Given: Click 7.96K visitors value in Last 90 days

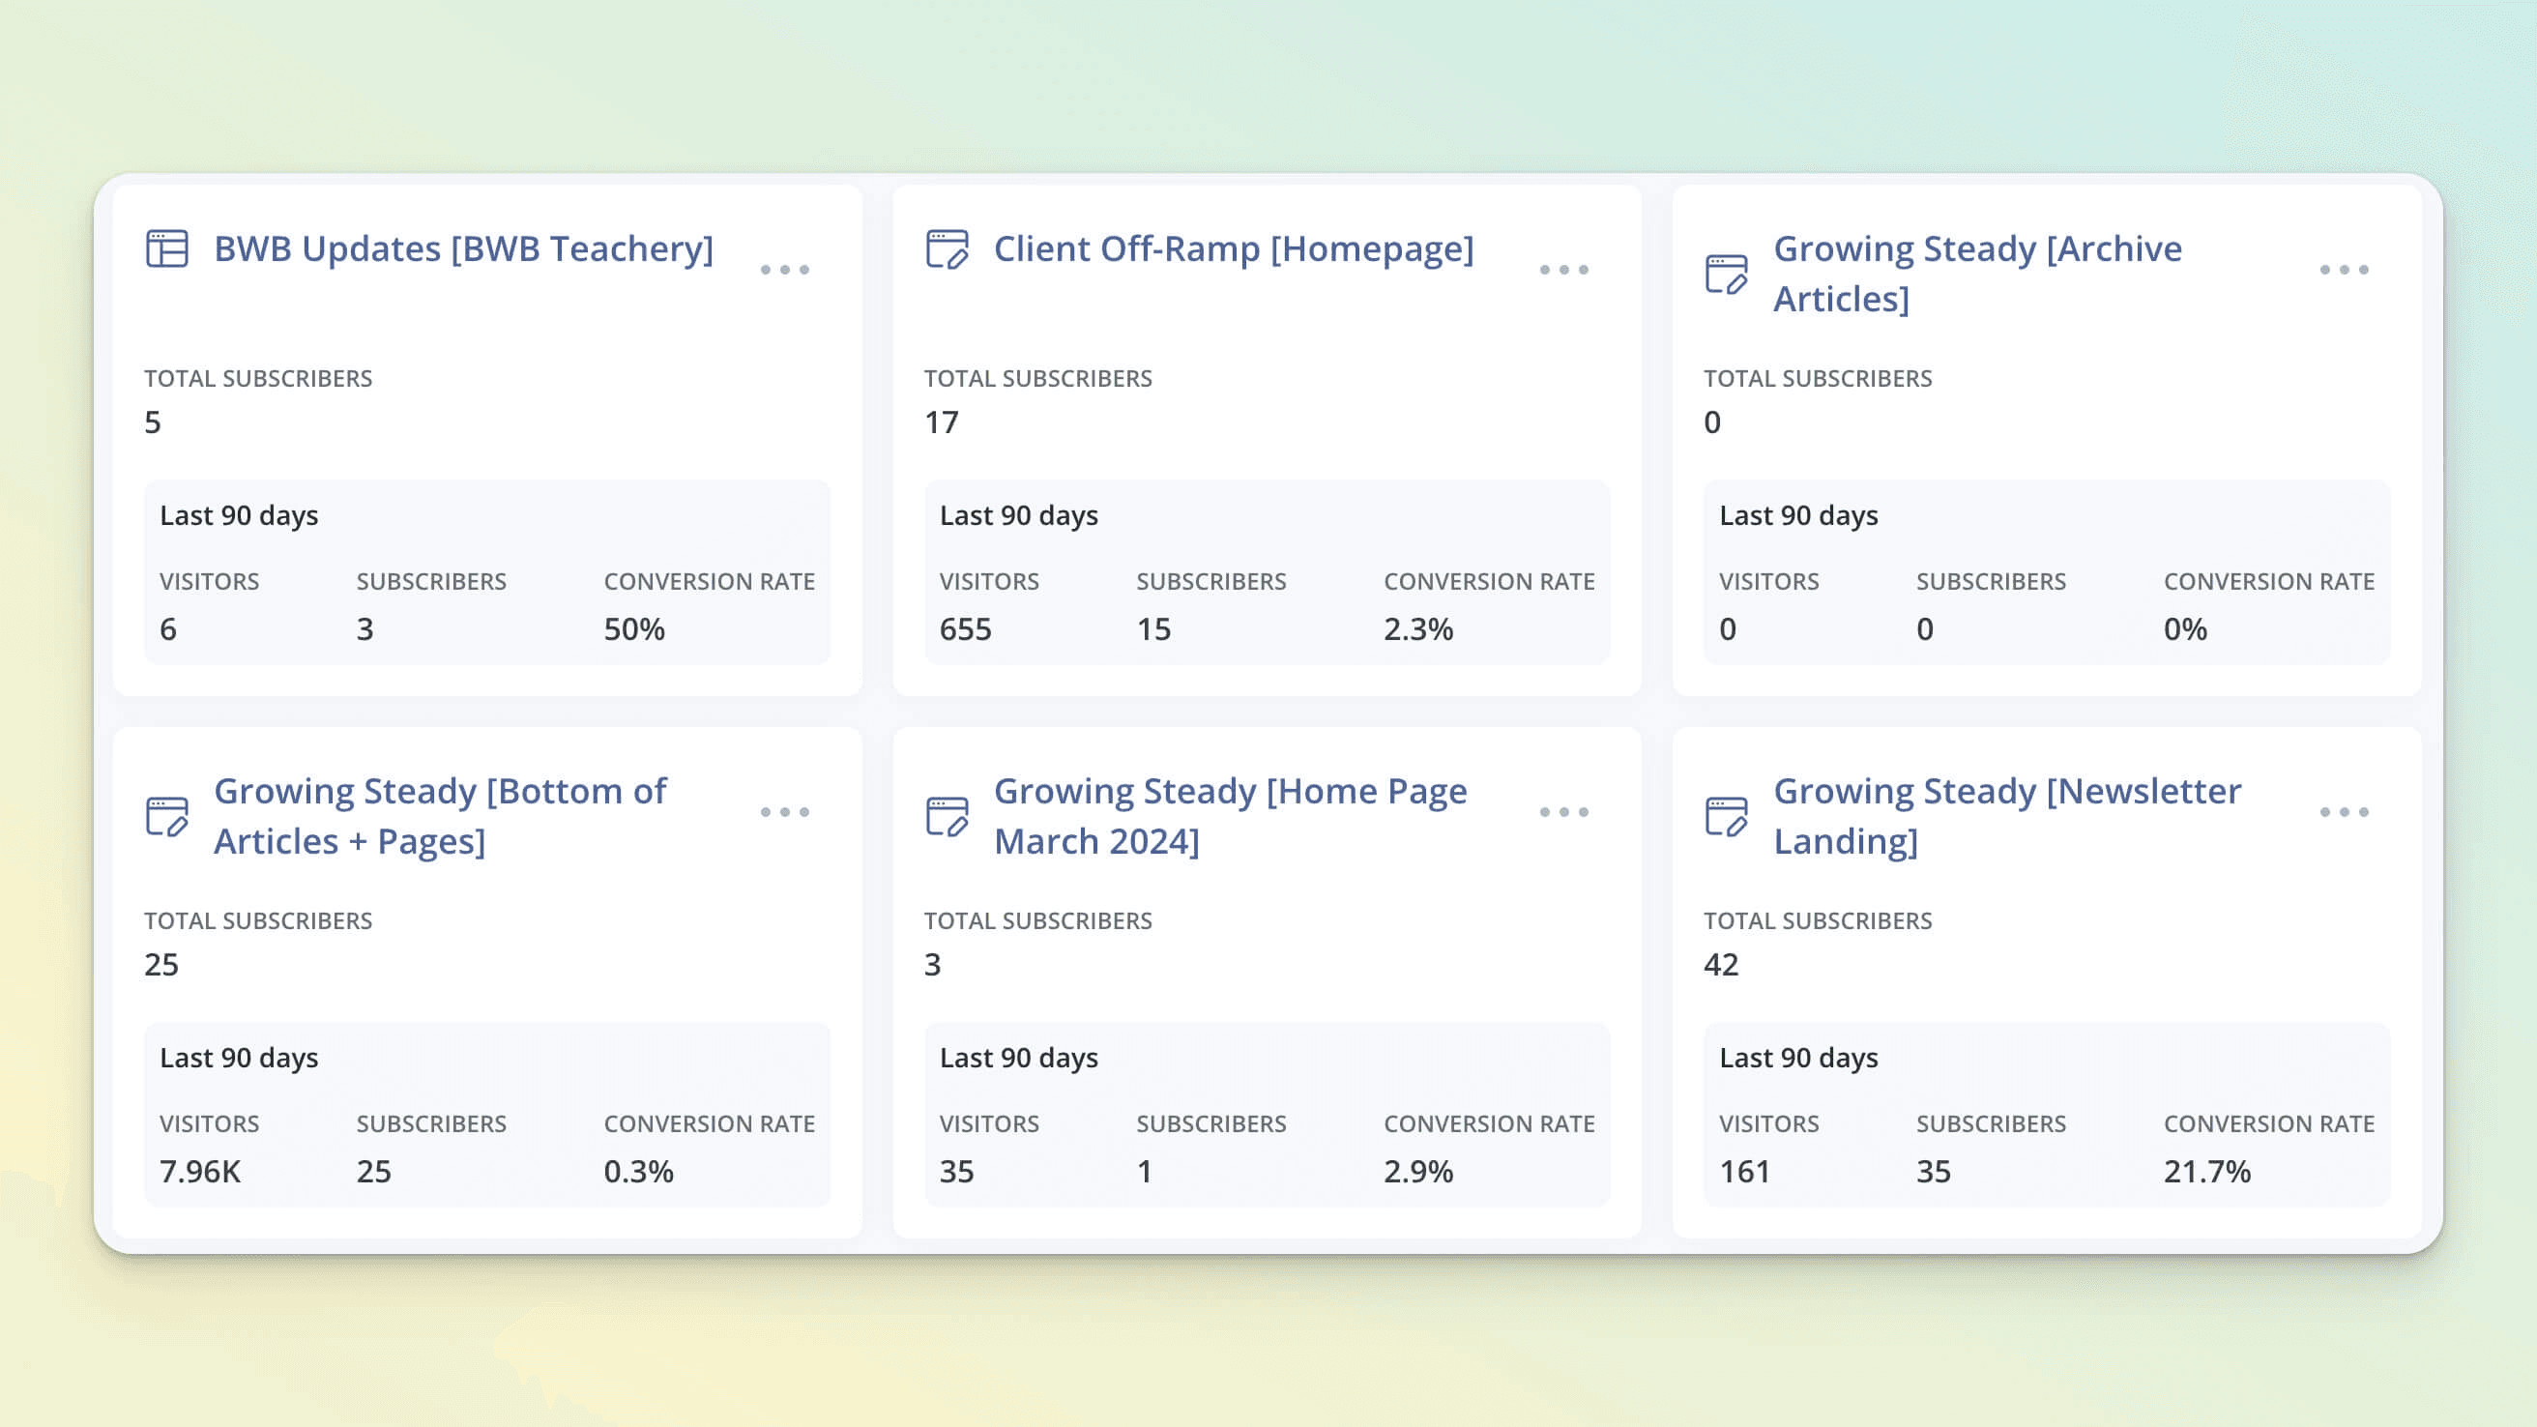Looking at the screenshot, I should pos(200,1171).
